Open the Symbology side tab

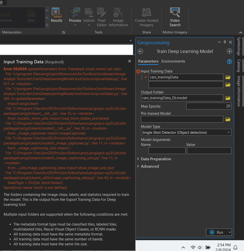pos(239,46)
